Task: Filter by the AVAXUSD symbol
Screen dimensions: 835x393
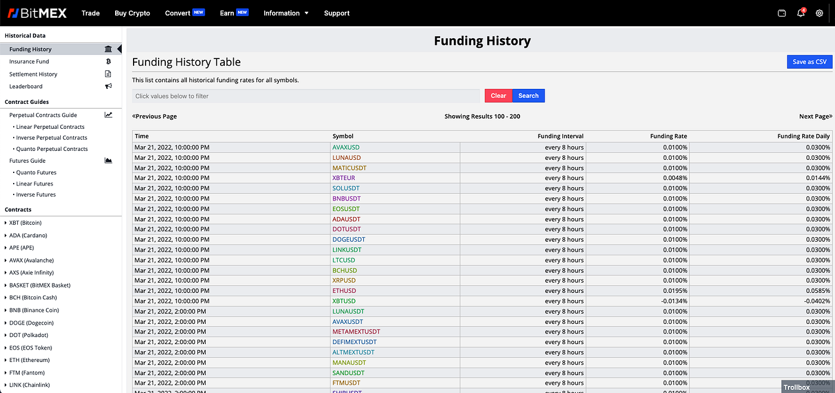Action: coord(346,147)
